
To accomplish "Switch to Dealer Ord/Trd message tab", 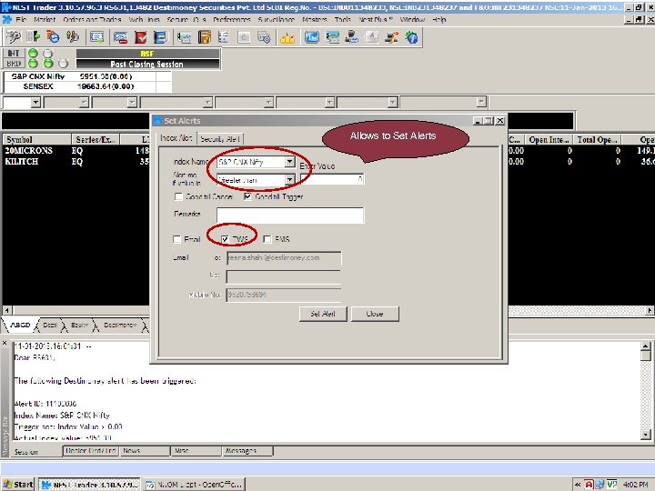I will 91,451.
